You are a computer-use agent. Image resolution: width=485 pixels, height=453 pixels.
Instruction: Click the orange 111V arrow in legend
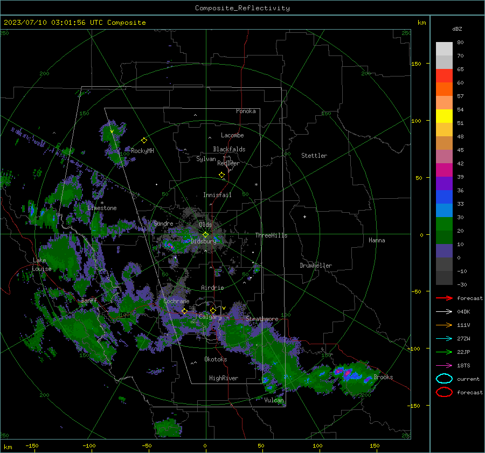[444, 325]
